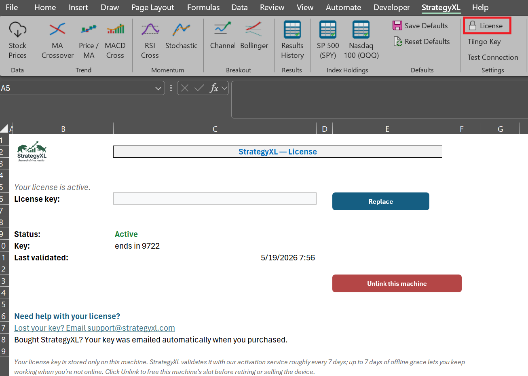The width and height of the screenshot is (528, 376).
Task: Expand the formula bar chevron
Action: 224,88
